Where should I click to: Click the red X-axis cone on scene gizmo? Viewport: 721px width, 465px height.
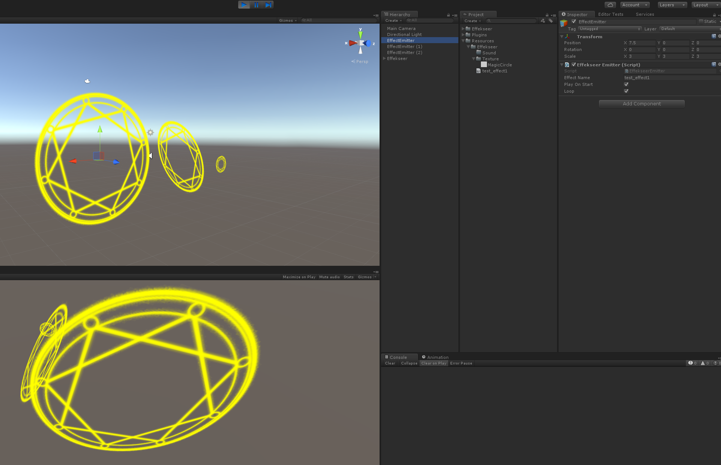coord(352,43)
